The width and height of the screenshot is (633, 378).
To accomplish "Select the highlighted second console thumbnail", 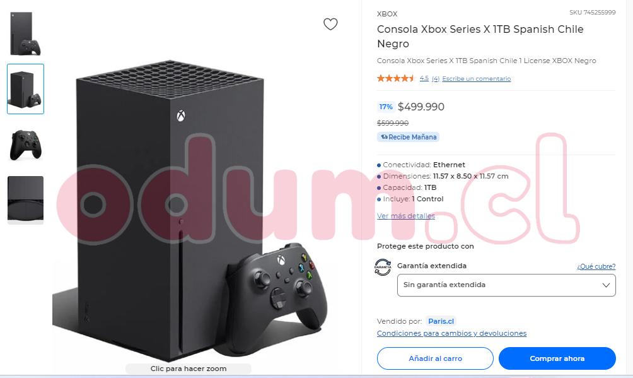I will (x=25, y=89).
